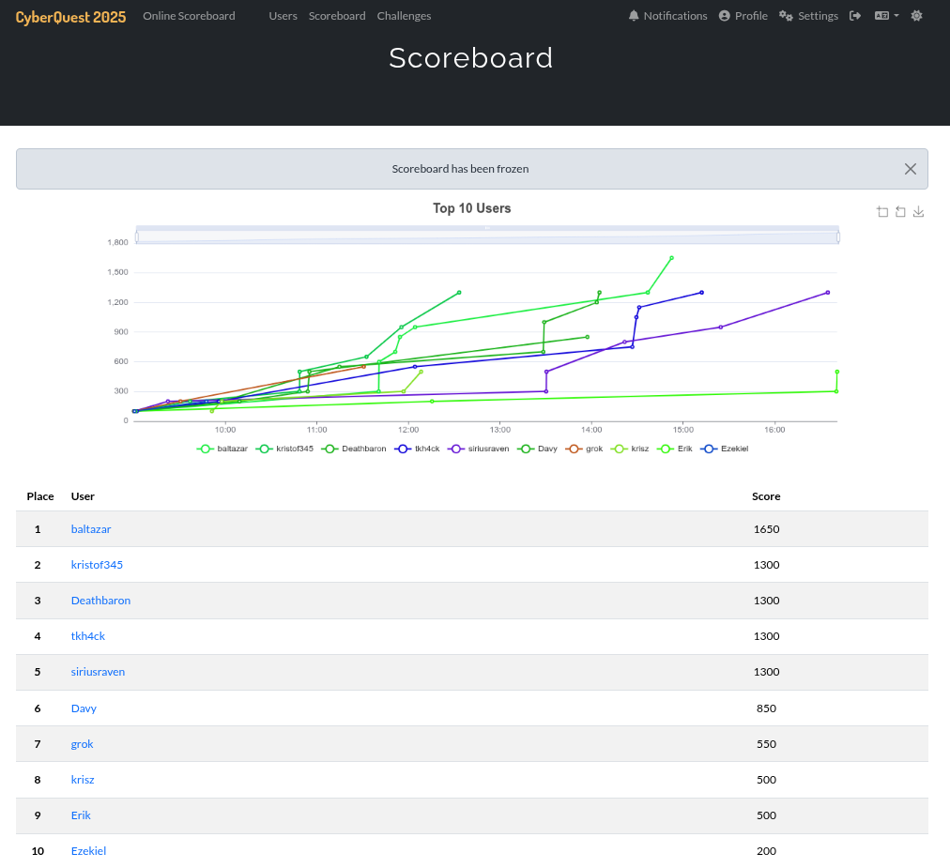
Task: Open siriusraven's profile from the table
Action: 98,672
